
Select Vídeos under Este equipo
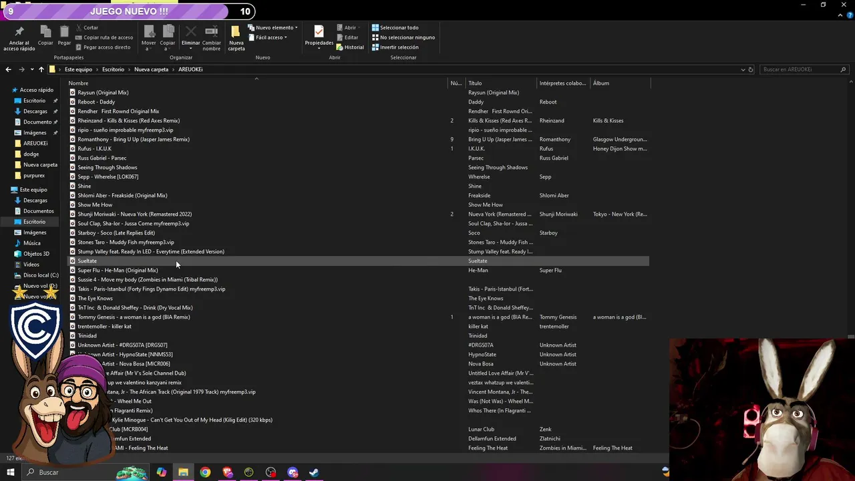click(x=31, y=265)
